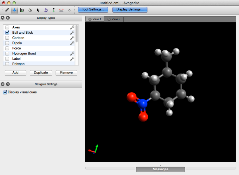The width and height of the screenshot is (239, 175).
Task: Disable Display visual cues checkbox
Action: click(5, 92)
